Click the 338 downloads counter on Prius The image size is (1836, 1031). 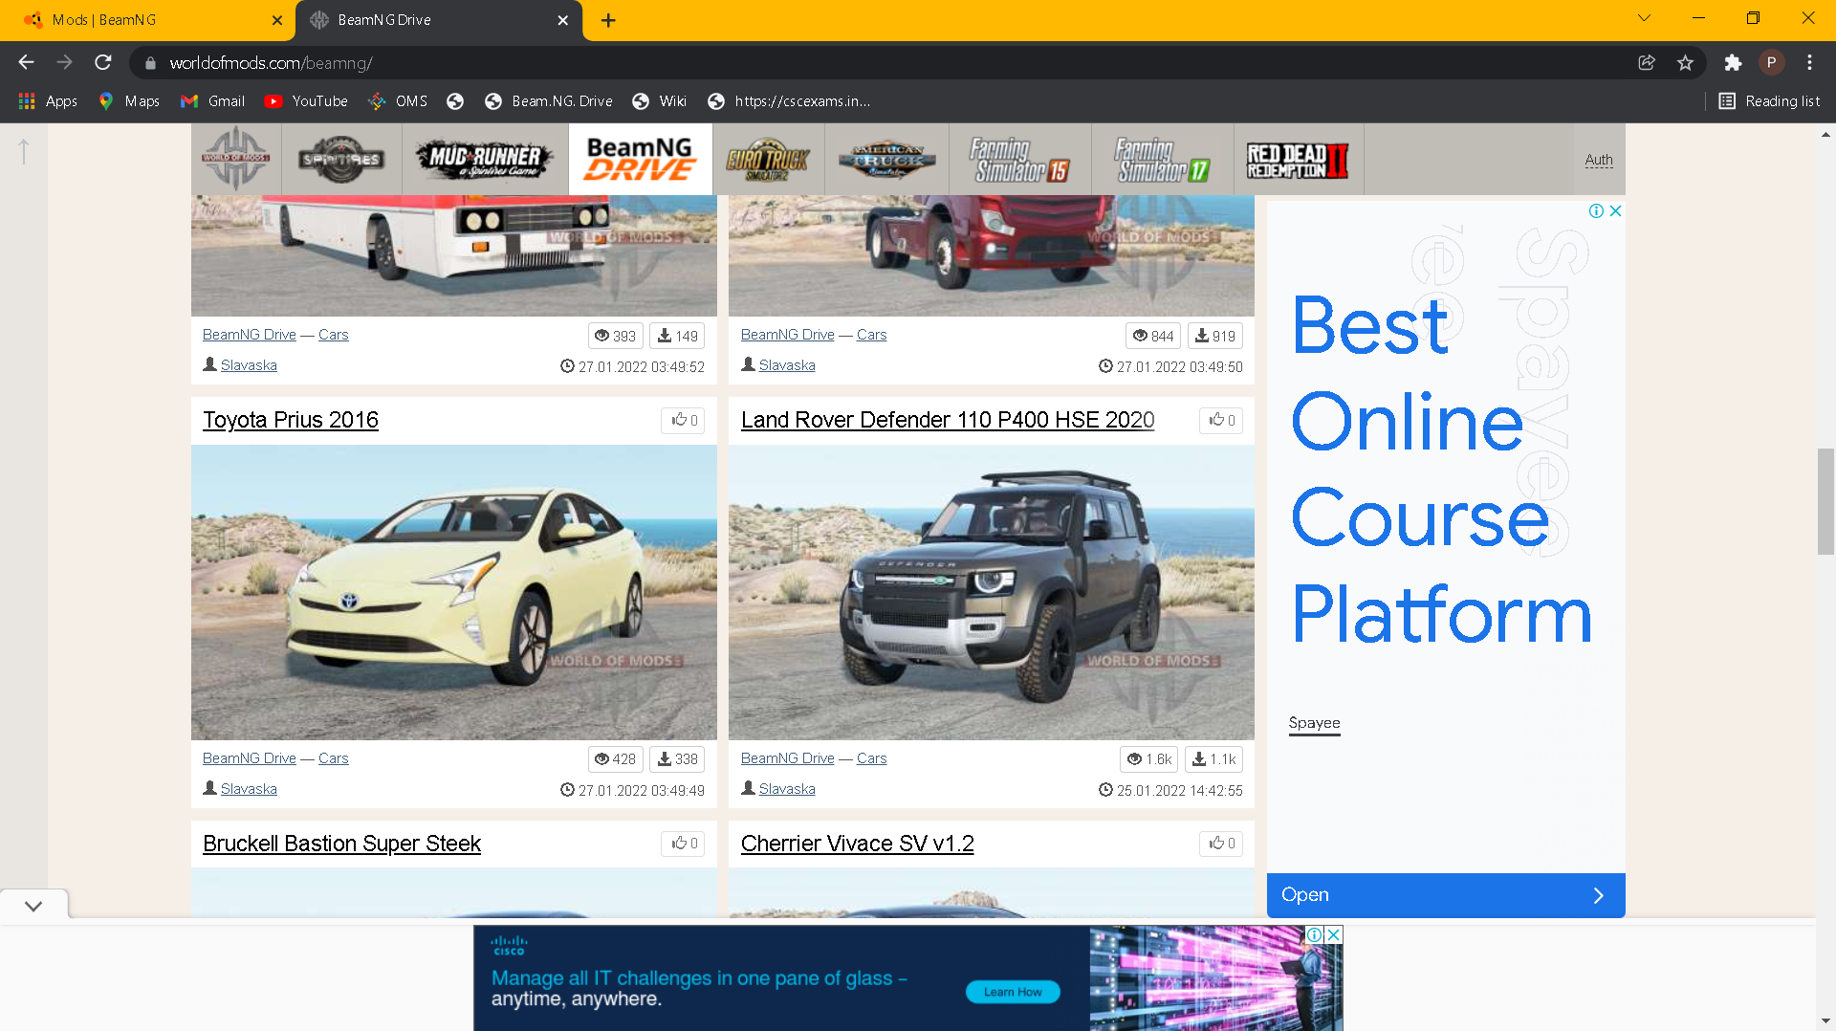click(677, 759)
